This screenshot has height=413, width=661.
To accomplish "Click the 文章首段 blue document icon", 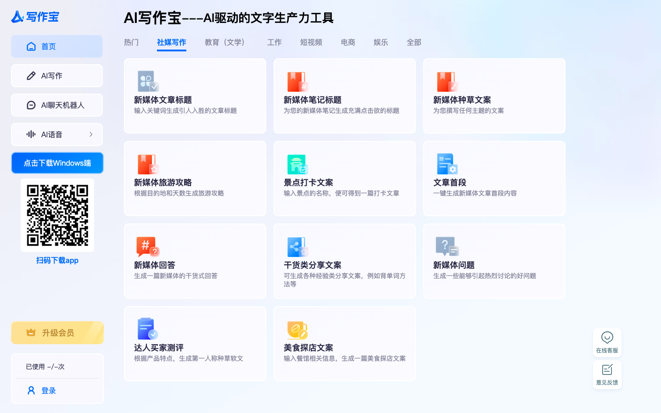I will (x=448, y=164).
